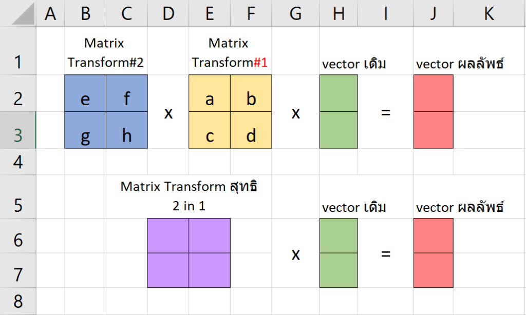This screenshot has height=315, width=526.
Task: Select column H header
Action: click(339, 13)
